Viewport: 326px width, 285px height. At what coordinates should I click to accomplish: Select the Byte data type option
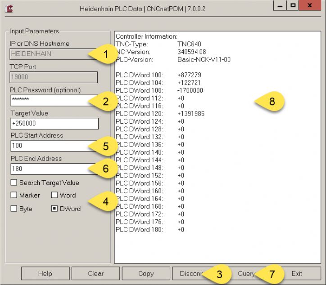click(x=14, y=209)
